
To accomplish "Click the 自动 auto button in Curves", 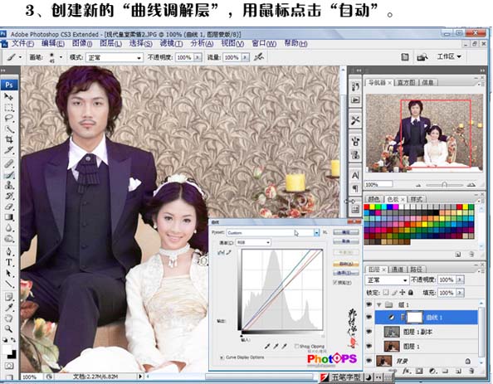I will tap(346, 264).
